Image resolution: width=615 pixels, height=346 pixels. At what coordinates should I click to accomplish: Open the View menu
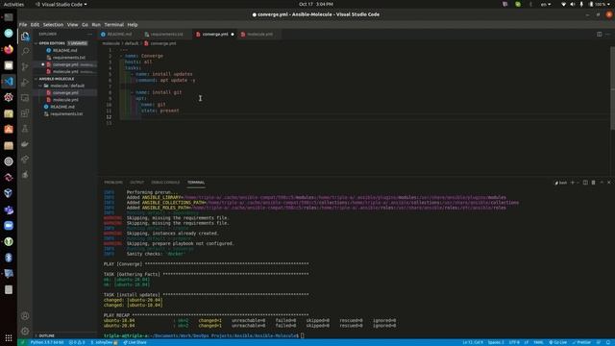[73, 25]
